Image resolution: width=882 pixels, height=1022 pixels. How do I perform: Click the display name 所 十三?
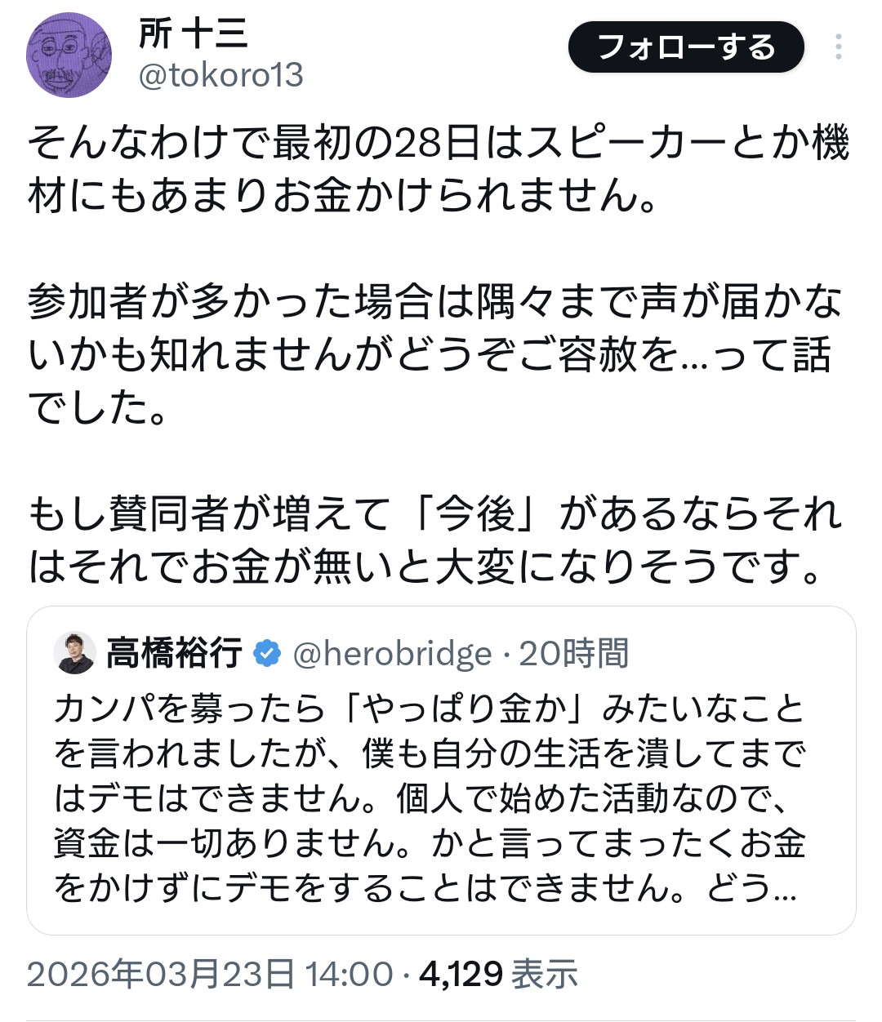click(194, 34)
